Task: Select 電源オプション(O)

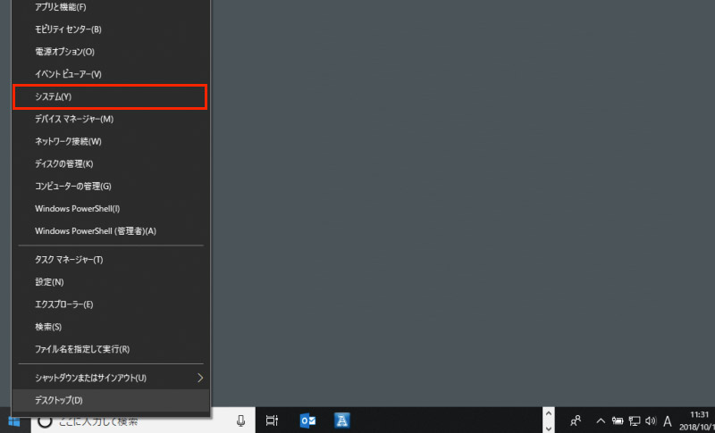Action: [x=111, y=52]
